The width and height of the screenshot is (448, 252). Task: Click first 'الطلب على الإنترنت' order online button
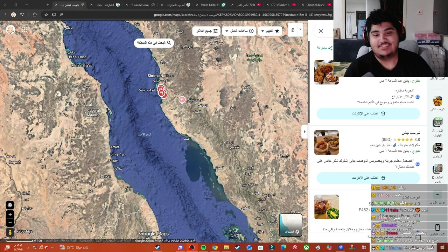[368, 113]
